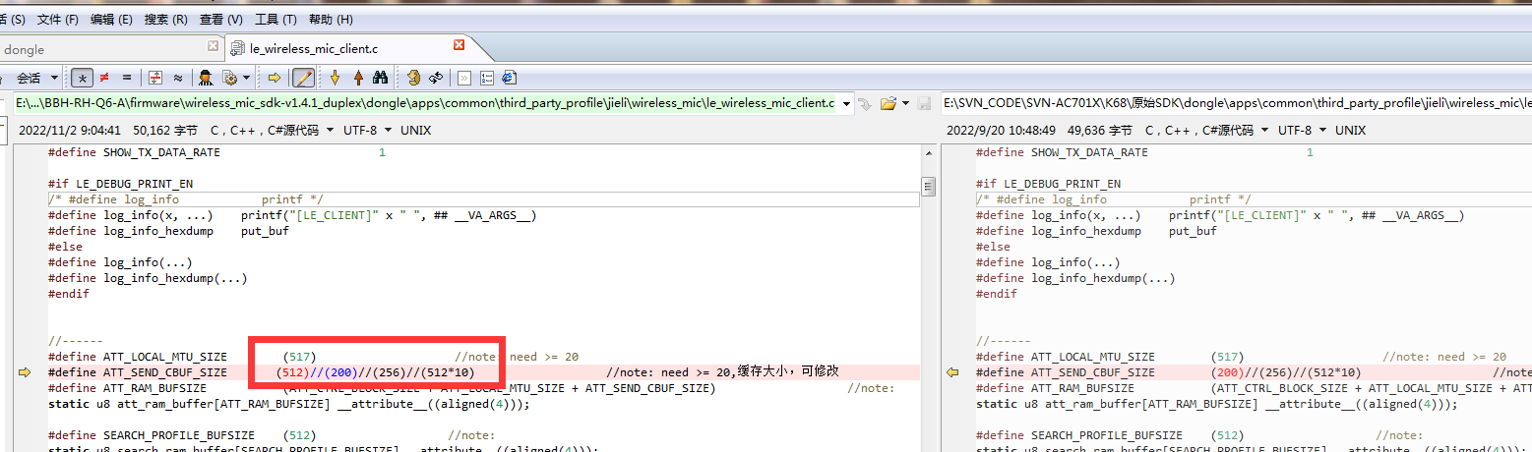This screenshot has height=452, width=1532.
Task: Open the 文件 (F) menu
Action: [x=57, y=19]
